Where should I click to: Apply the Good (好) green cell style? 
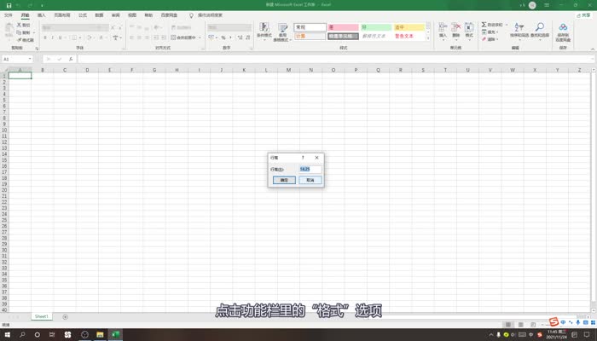[376, 27]
